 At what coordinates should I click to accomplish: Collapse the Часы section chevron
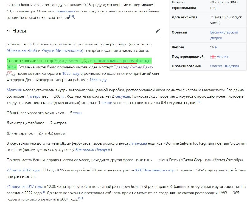tap(8, 31)
